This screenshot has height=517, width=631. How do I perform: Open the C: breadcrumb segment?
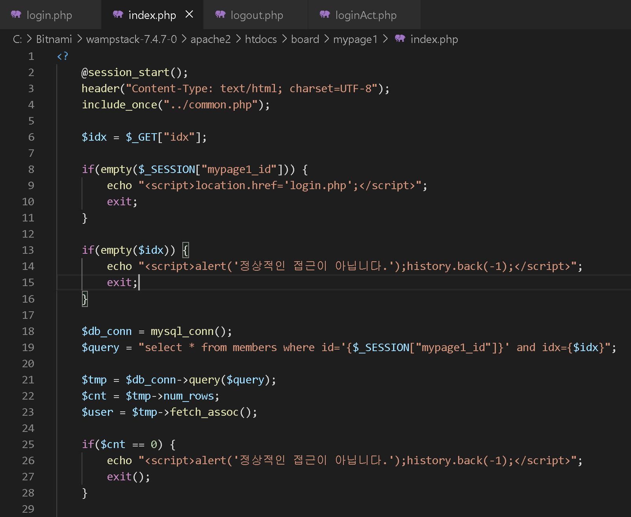(17, 39)
